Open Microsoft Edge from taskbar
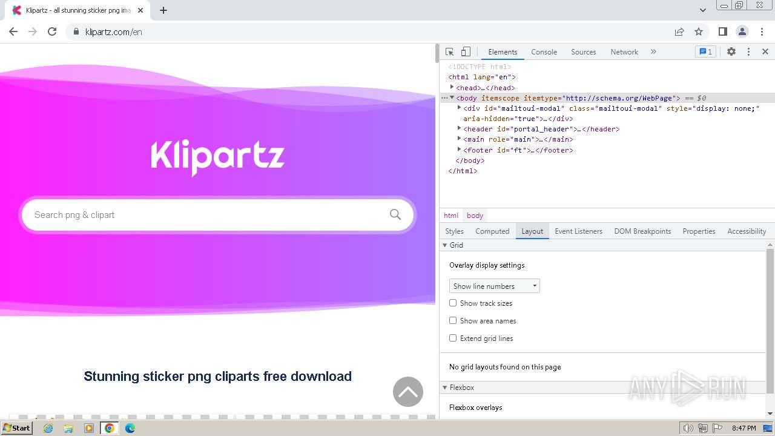 130,428
